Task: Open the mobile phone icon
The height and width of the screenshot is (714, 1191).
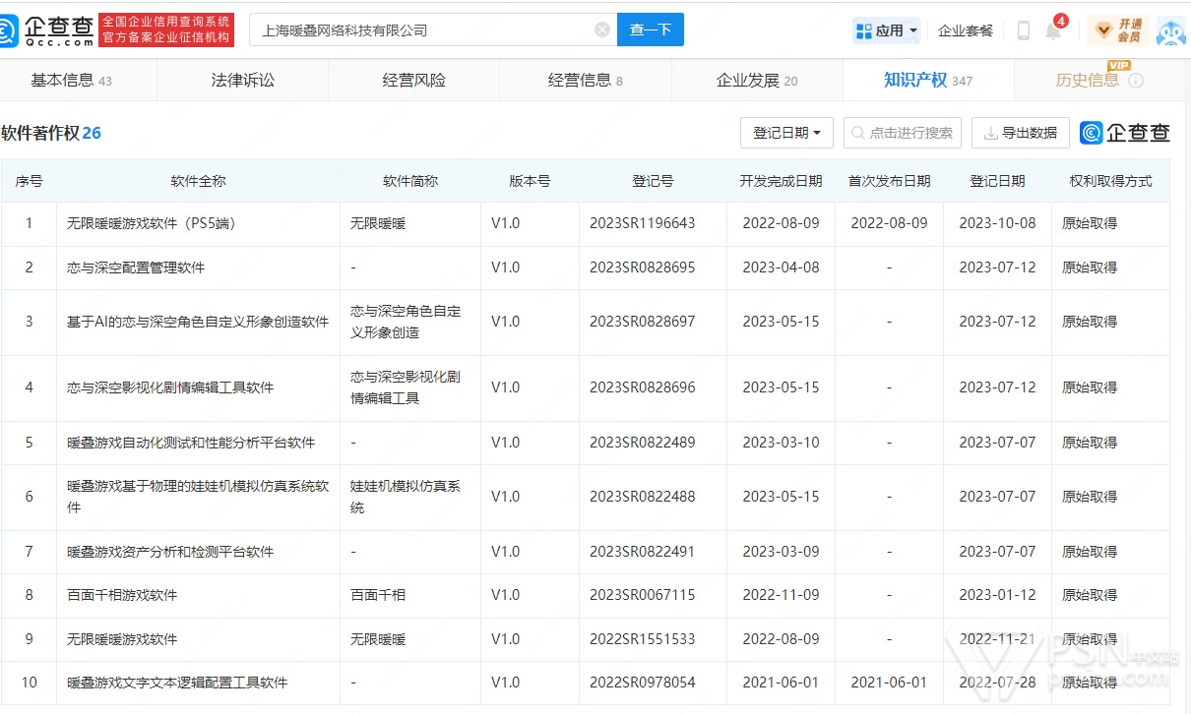Action: (x=1023, y=30)
